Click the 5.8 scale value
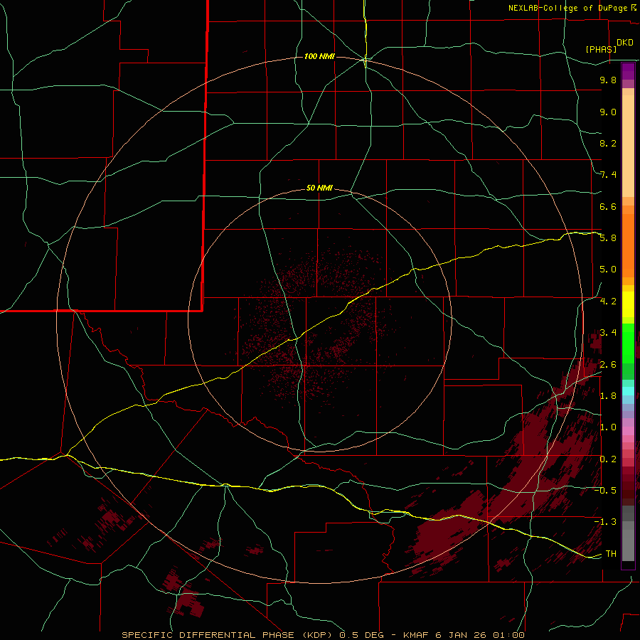 tap(608, 238)
